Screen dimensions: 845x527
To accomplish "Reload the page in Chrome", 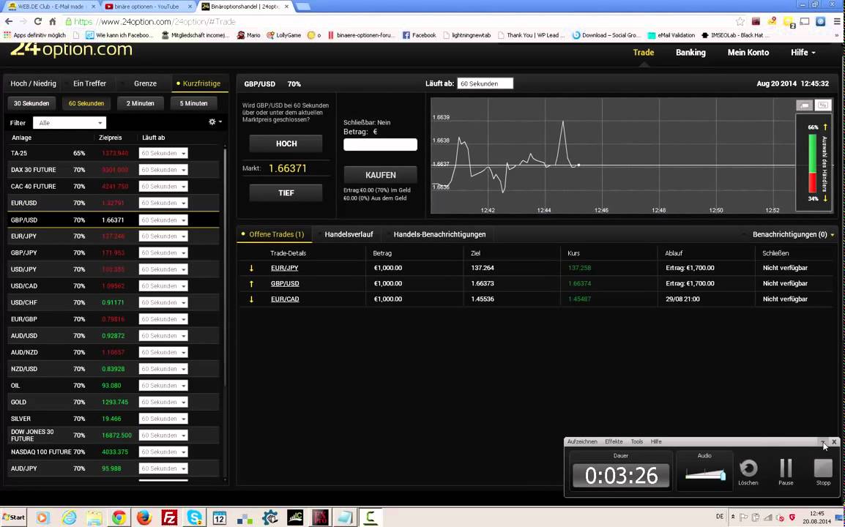I will [37, 21].
